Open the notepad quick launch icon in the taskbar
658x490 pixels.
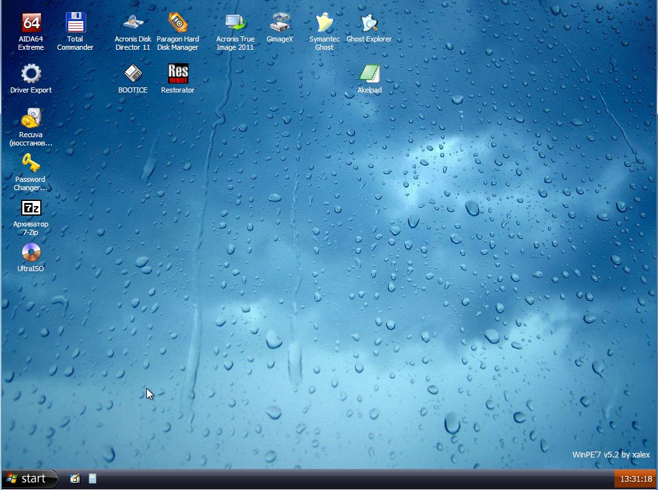click(75, 479)
